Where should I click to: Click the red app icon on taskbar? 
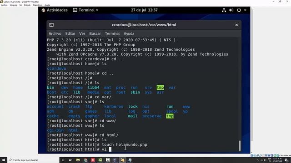(93, 160)
